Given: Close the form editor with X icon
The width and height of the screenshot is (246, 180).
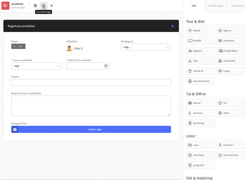Looking at the screenshot, I should (x=51, y=6).
